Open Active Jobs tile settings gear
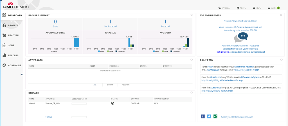 [192, 60]
